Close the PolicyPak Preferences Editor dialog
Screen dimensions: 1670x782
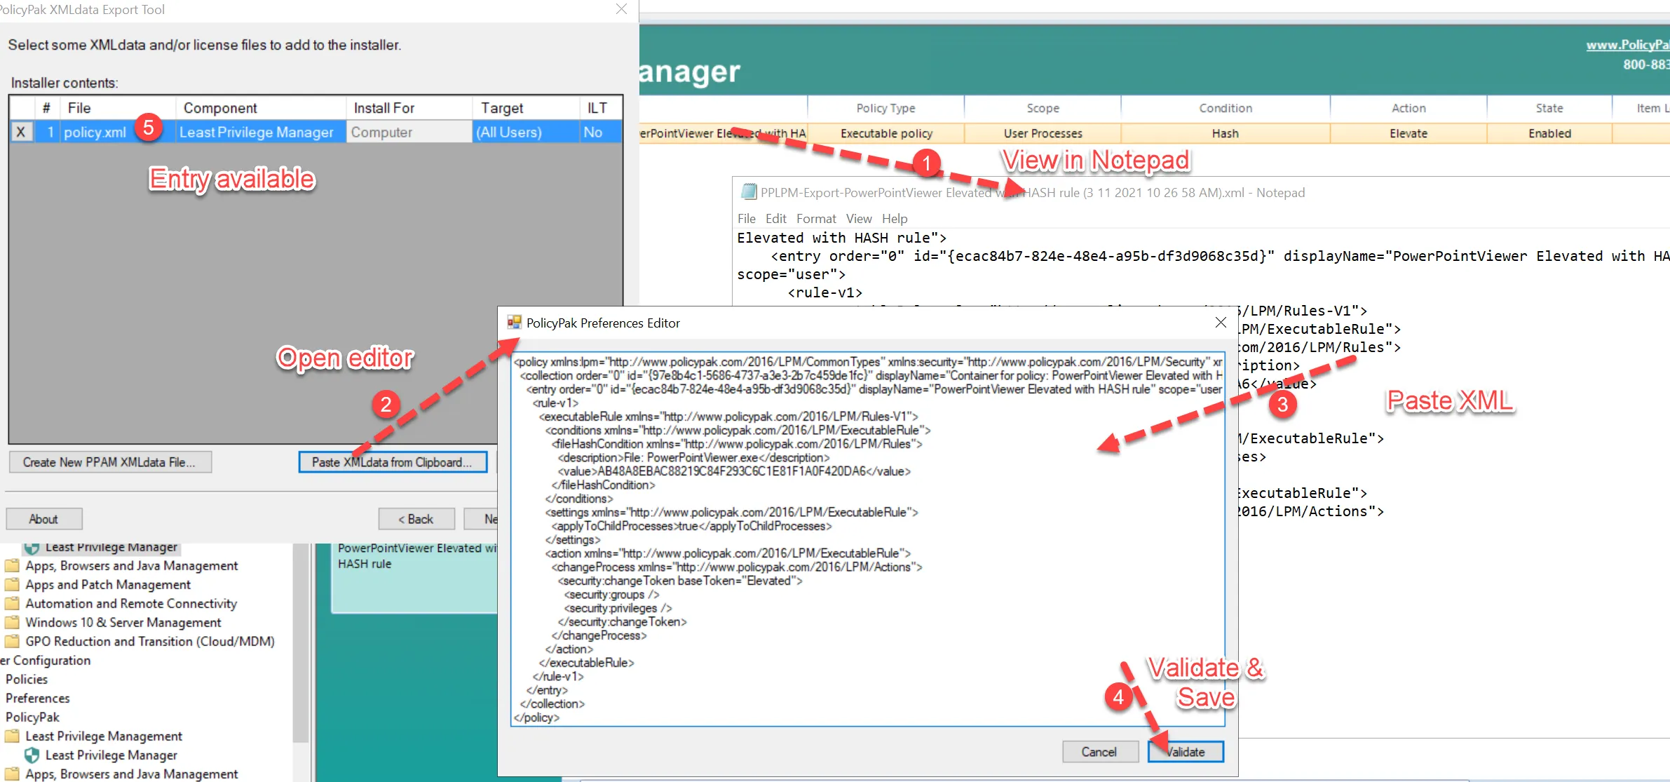1221,323
